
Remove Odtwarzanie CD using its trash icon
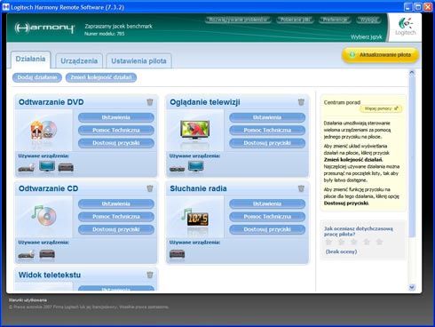(150, 188)
